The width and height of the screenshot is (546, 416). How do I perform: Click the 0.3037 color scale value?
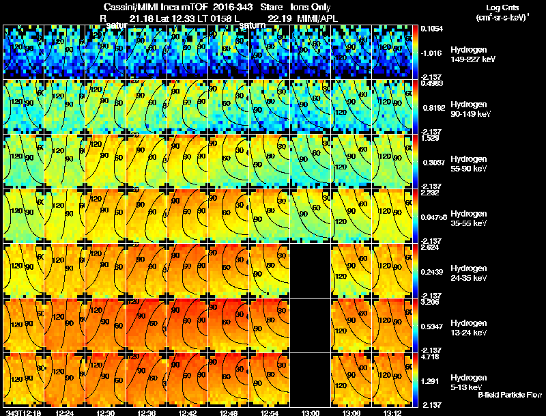pyautogui.click(x=434, y=163)
